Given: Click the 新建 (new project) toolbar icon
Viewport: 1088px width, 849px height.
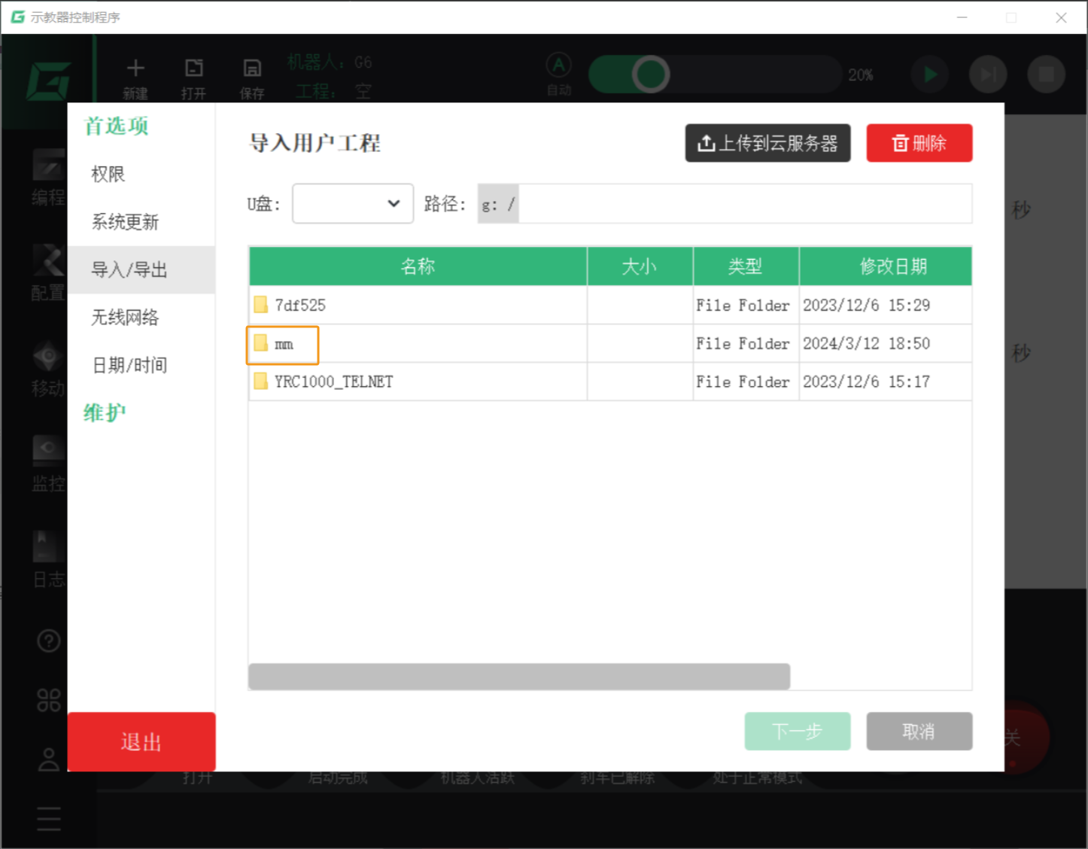Looking at the screenshot, I should [135, 78].
